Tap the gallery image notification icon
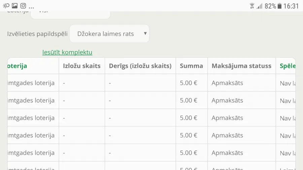Screen dimensions: 303x170 pyautogui.click(x=15, y=6)
